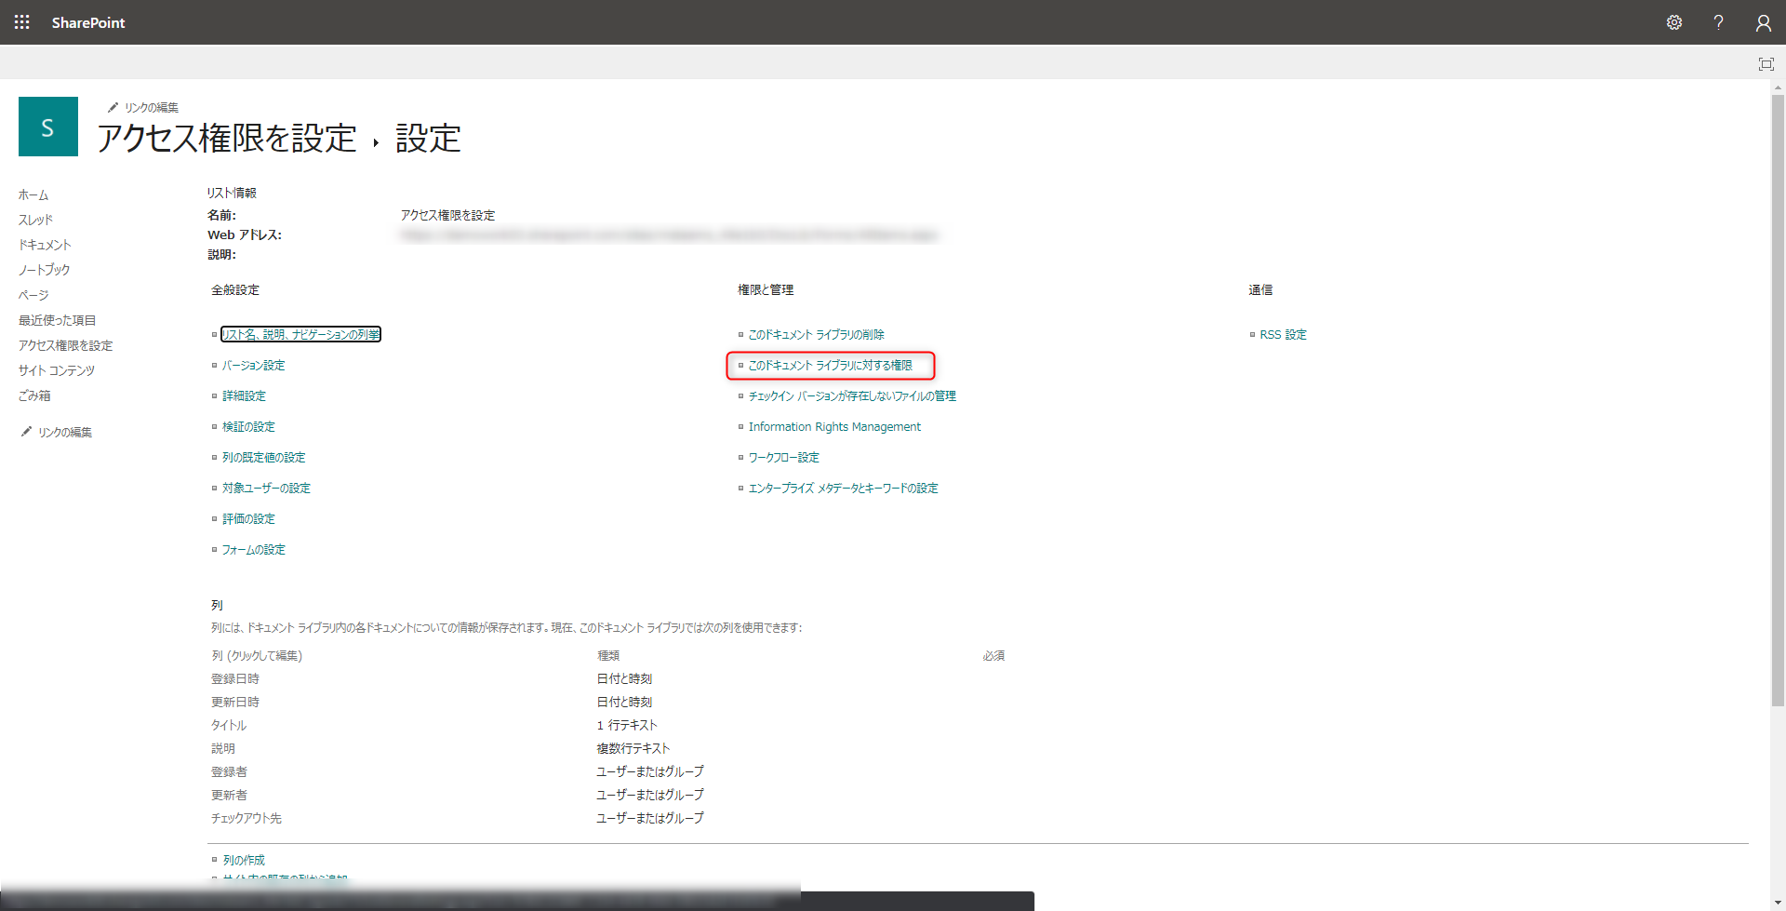The image size is (1786, 911).
Task: Open the SharePoint app launcher waffle icon
Action: click(x=21, y=22)
